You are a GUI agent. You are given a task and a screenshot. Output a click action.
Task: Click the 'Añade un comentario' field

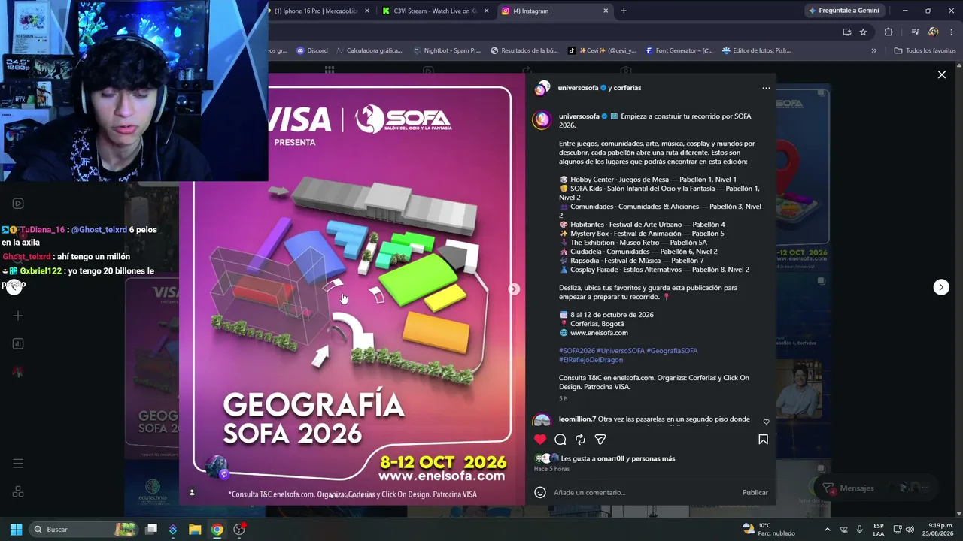(643, 492)
